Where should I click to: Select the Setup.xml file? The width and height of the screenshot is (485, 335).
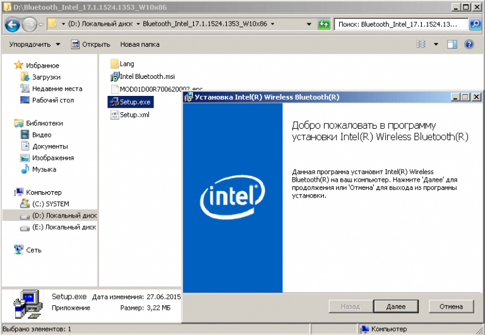(x=134, y=115)
